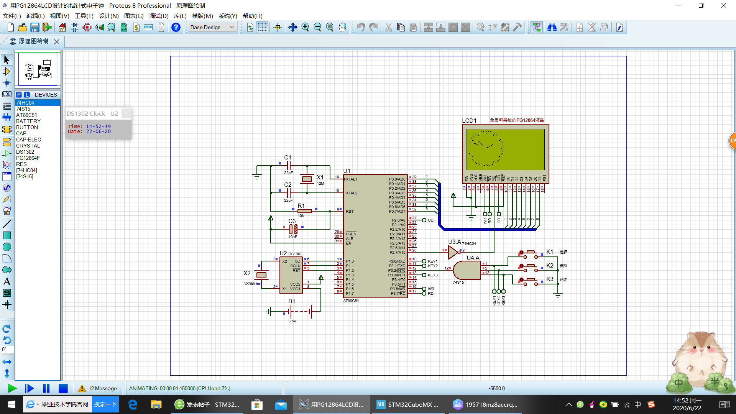The image size is (736, 414).
Task: Start simulation with the Play button
Action: 12,388
